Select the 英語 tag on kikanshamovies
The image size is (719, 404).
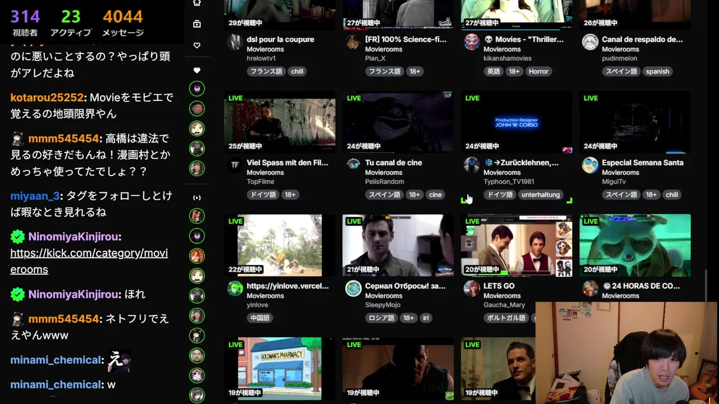493,71
